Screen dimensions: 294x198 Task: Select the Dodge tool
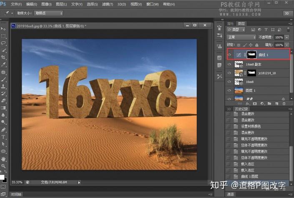(x=3, y=122)
